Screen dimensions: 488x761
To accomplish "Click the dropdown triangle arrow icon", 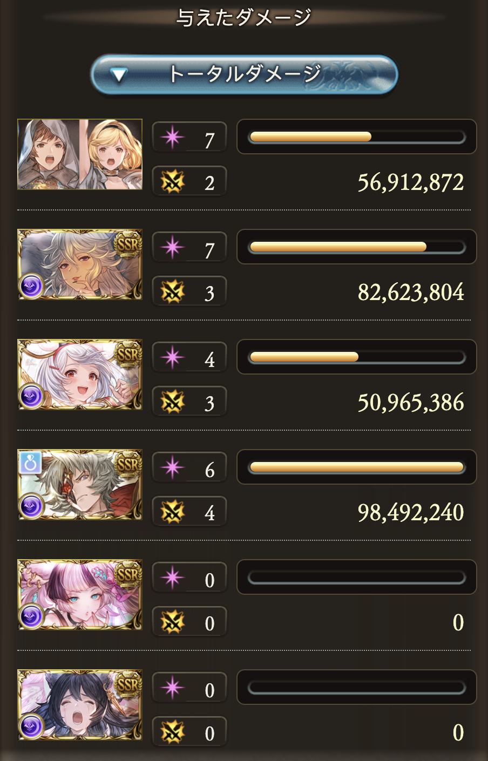I will click(x=119, y=75).
